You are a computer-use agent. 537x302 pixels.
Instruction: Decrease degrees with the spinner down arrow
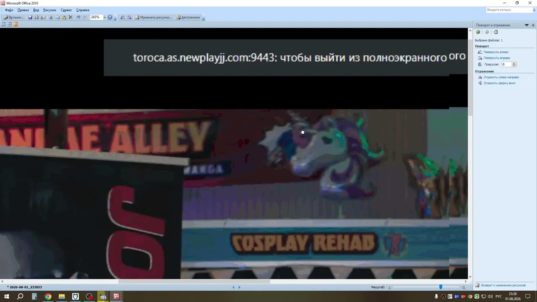click(514, 66)
